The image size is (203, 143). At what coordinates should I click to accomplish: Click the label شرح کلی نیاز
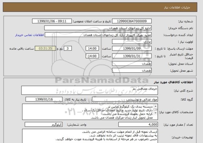point(183,91)
